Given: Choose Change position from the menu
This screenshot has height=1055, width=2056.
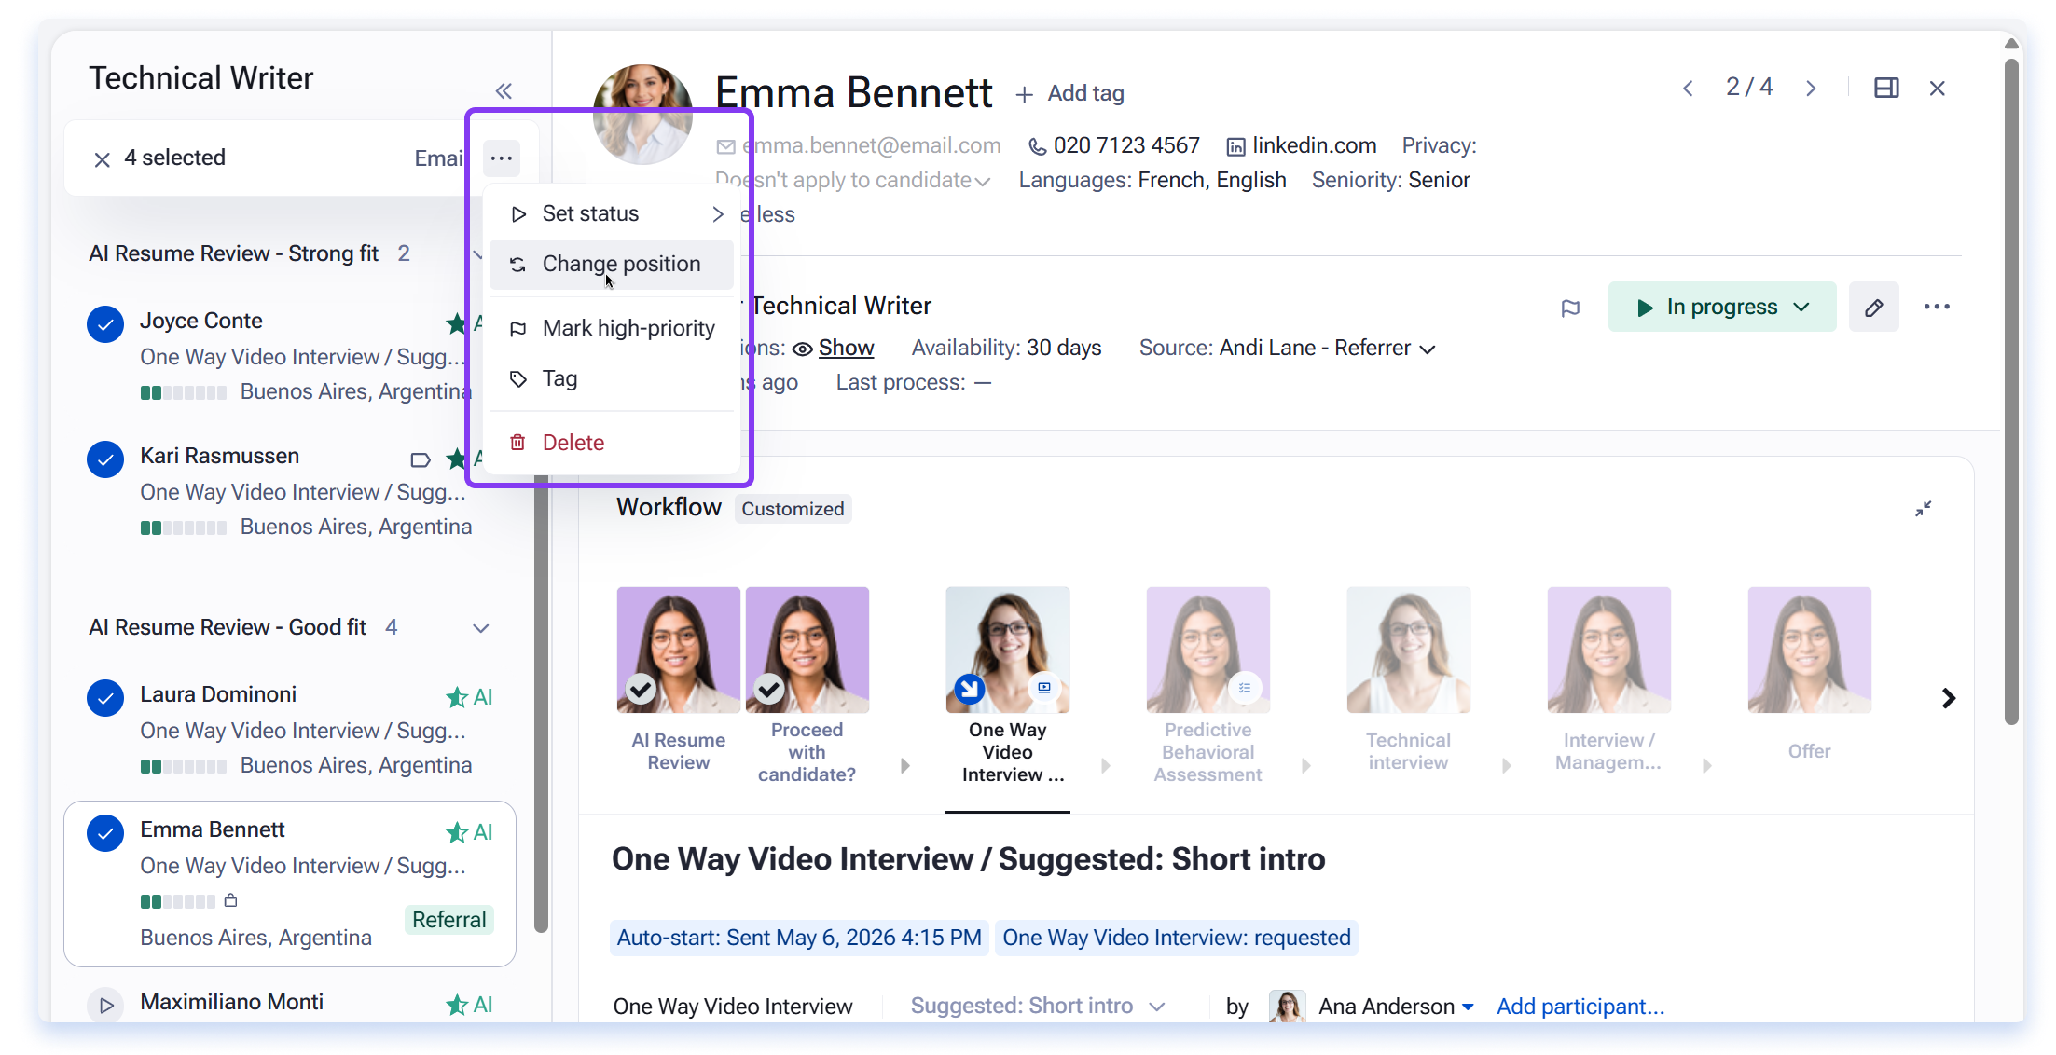Looking at the screenshot, I should 612,264.
